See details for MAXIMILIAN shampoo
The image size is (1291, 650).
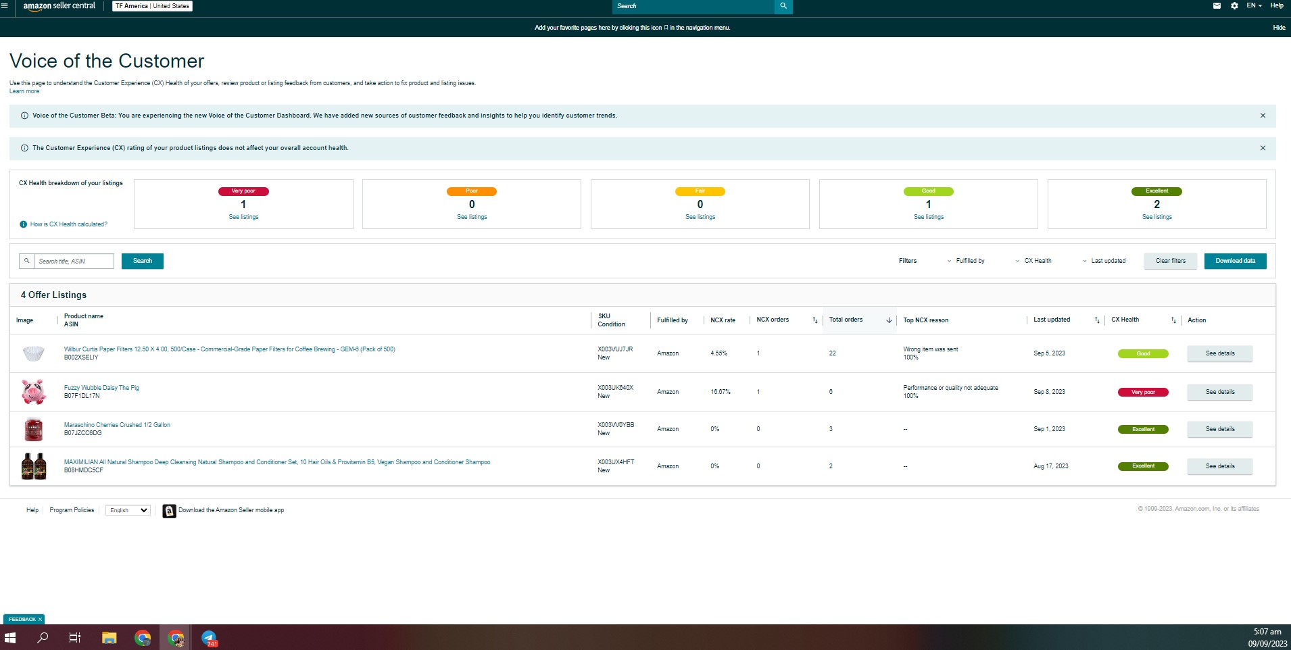[1220, 466]
